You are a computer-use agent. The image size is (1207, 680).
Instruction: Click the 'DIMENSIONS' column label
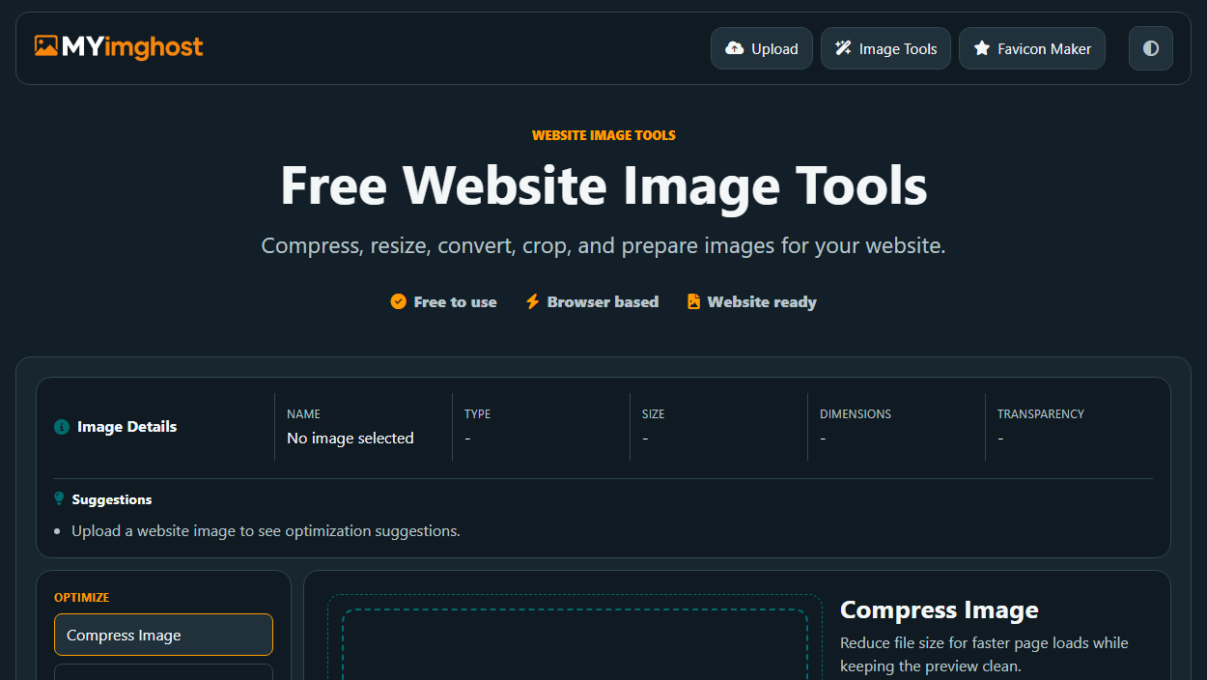pyautogui.click(x=856, y=414)
